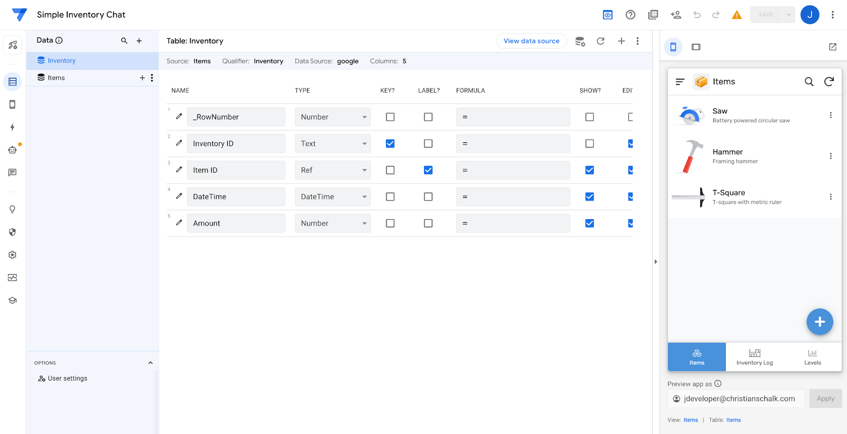Screen dimensions: 847x434
Task: Select the Items table in Data list
Action: coord(56,78)
